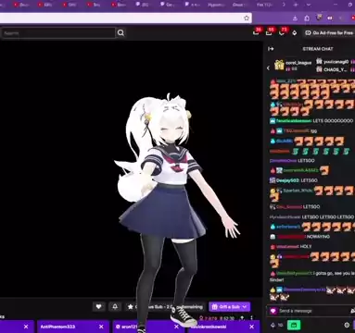Toggle the notification bell for this channel
Image resolution: width=355 pixels, height=333 pixels.
coord(115,306)
